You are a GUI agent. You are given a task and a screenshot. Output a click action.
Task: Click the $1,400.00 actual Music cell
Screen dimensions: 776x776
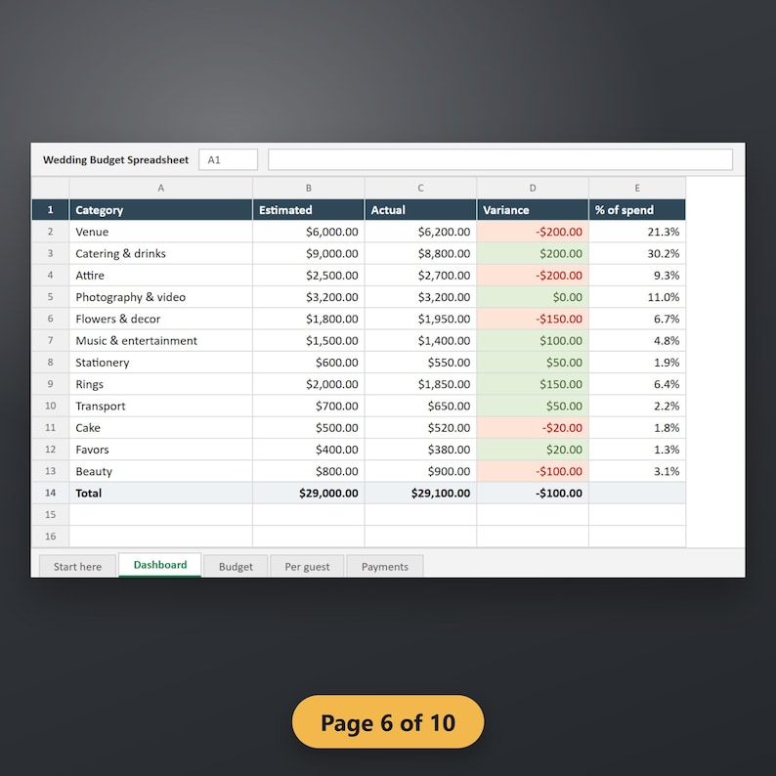(x=420, y=340)
